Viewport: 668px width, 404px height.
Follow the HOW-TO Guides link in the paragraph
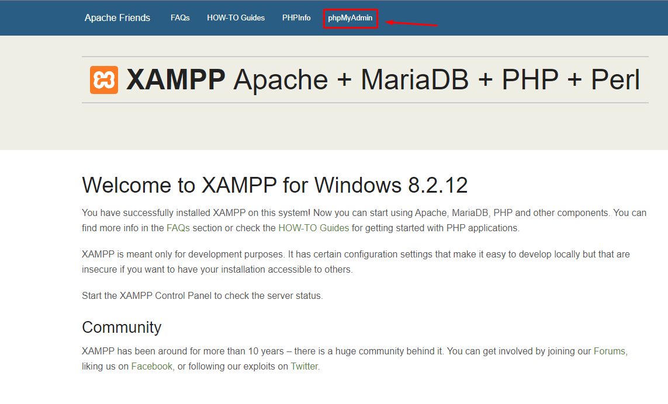pyautogui.click(x=313, y=228)
